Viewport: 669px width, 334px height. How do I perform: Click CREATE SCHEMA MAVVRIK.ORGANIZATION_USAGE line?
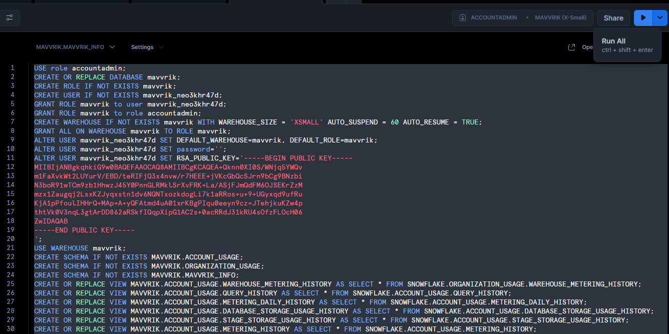[149, 266]
